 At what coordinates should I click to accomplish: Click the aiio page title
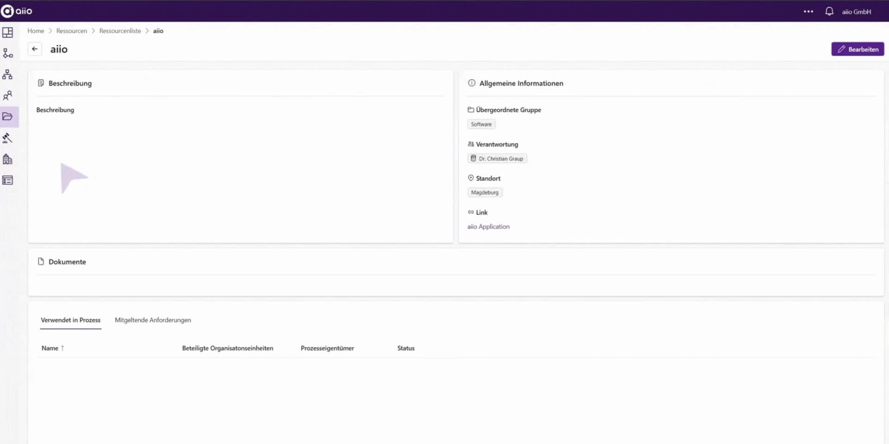(59, 49)
